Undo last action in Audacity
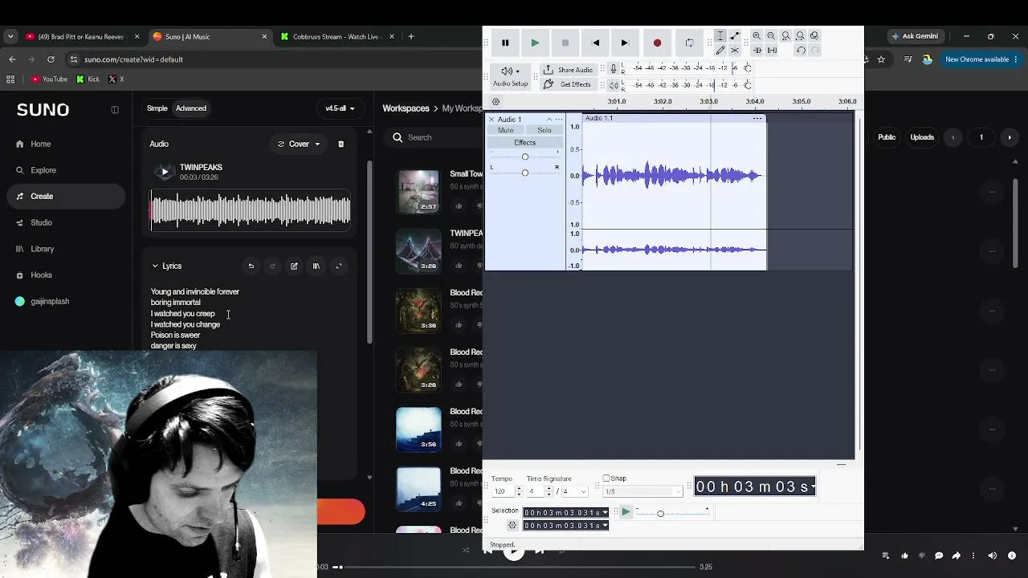This screenshot has height=578, width=1028. (801, 51)
